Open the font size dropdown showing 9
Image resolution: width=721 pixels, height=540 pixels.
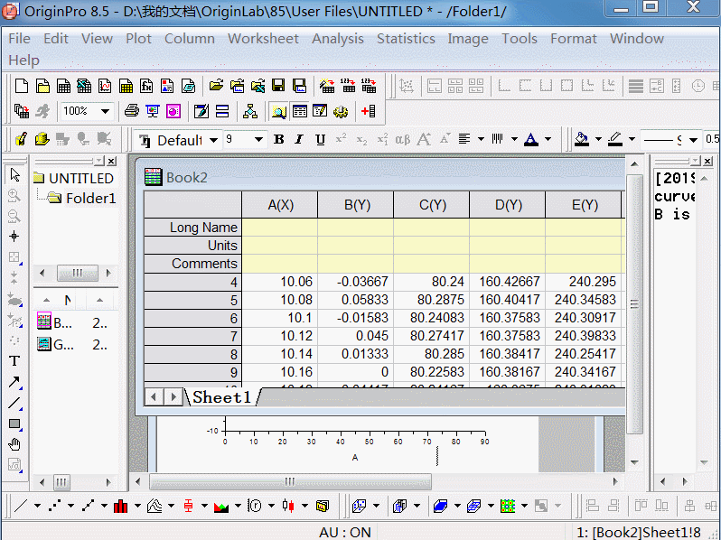click(258, 140)
